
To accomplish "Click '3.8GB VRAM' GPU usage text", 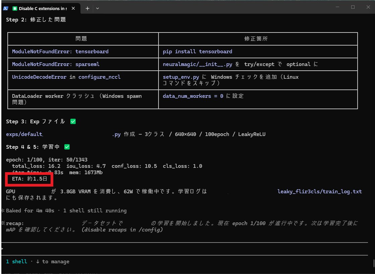I will [75, 192].
